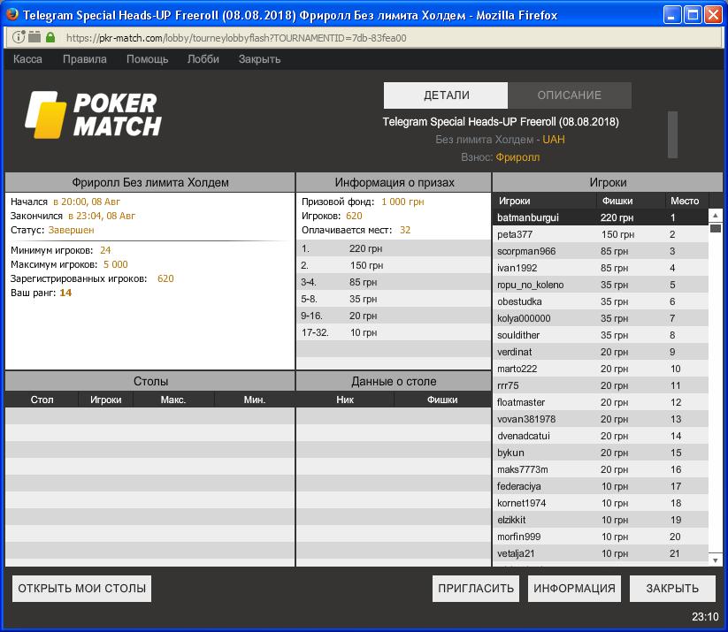Select player scorpman966
728x632 pixels.
coord(601,251)
